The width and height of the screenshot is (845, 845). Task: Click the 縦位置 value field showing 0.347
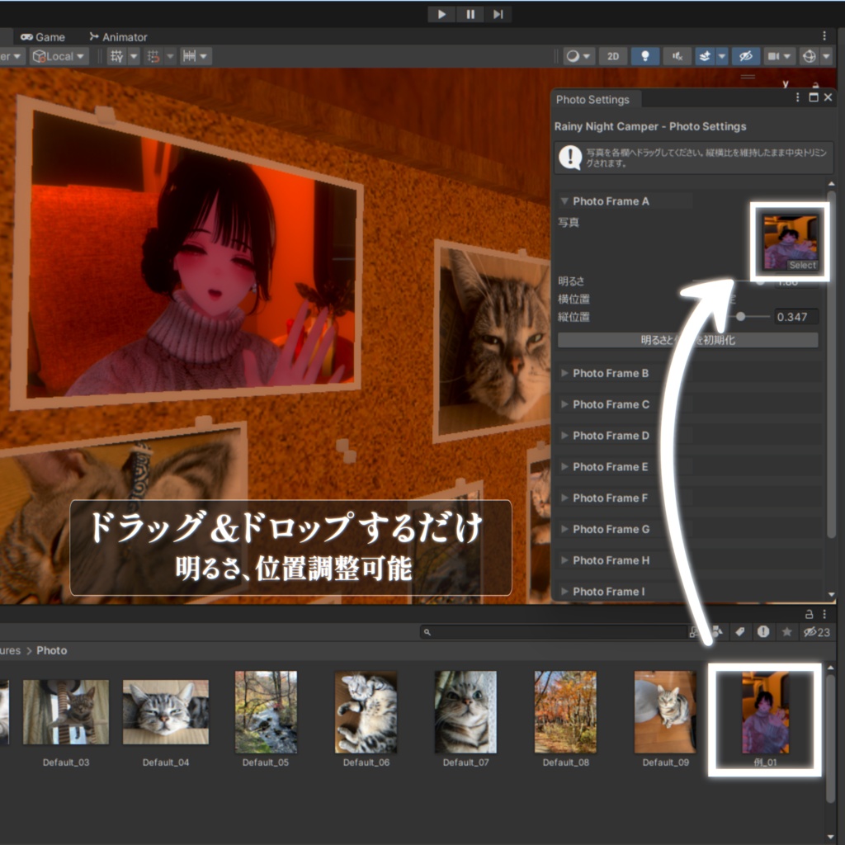point(796,317)
